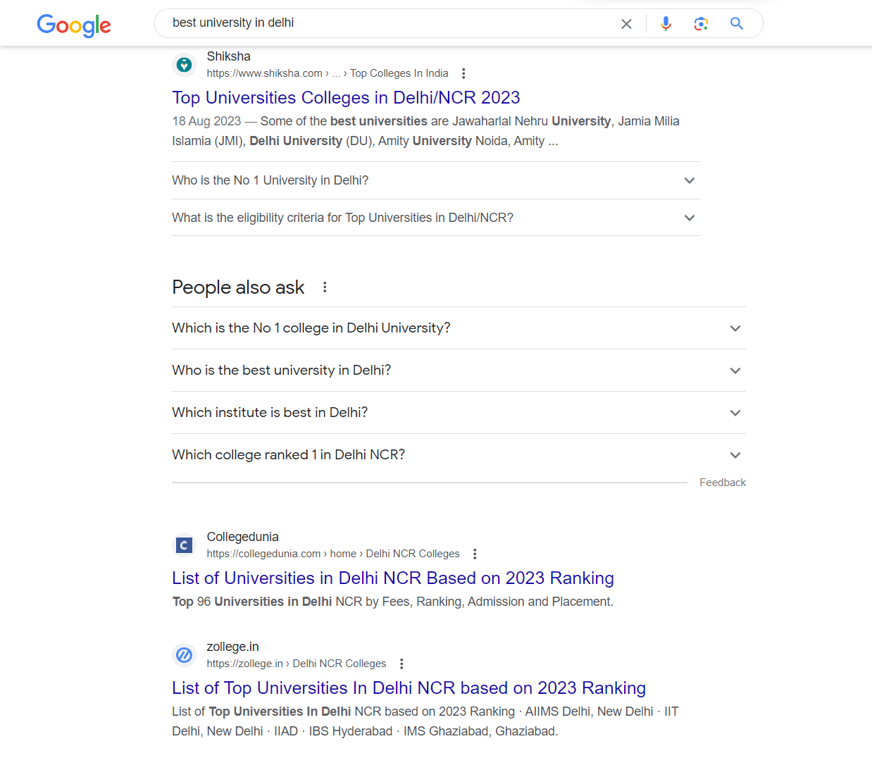The height and width of the screenshot is (758, 872).
Task: Start voice search with microphone icon
Action: (x=666, y=24)
